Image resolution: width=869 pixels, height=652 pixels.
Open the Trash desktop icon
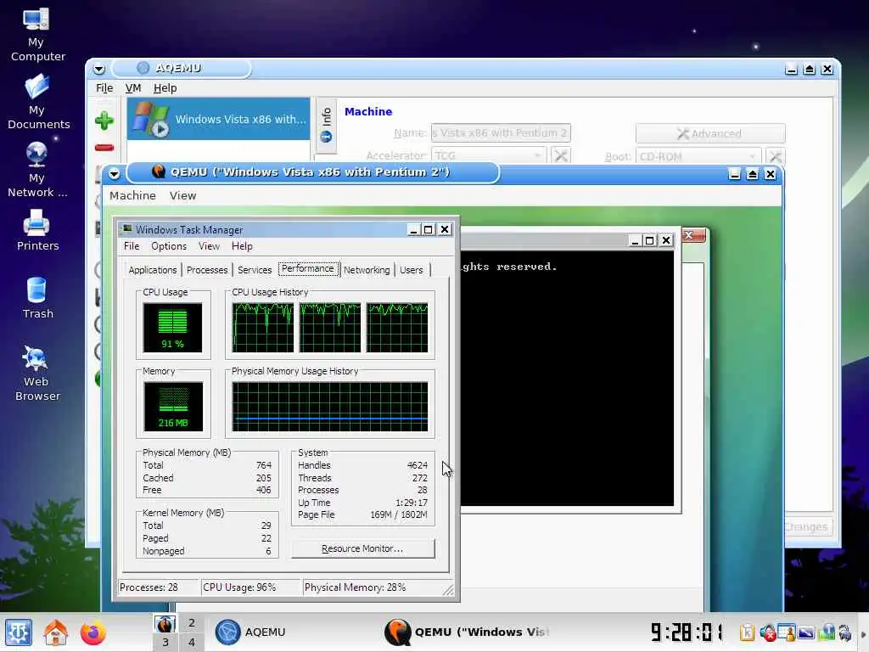(37, 298)
